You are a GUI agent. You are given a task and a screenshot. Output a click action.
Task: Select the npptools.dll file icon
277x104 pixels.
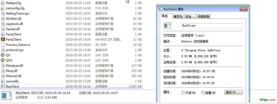coord(3,24)
